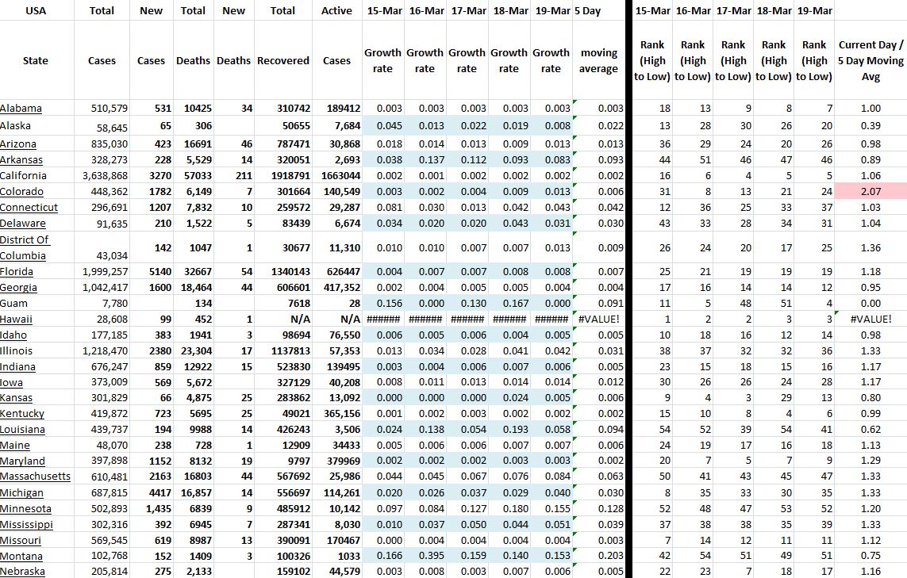Click the California state link
This screenshot has width=907, height=578.
[24, 176]
